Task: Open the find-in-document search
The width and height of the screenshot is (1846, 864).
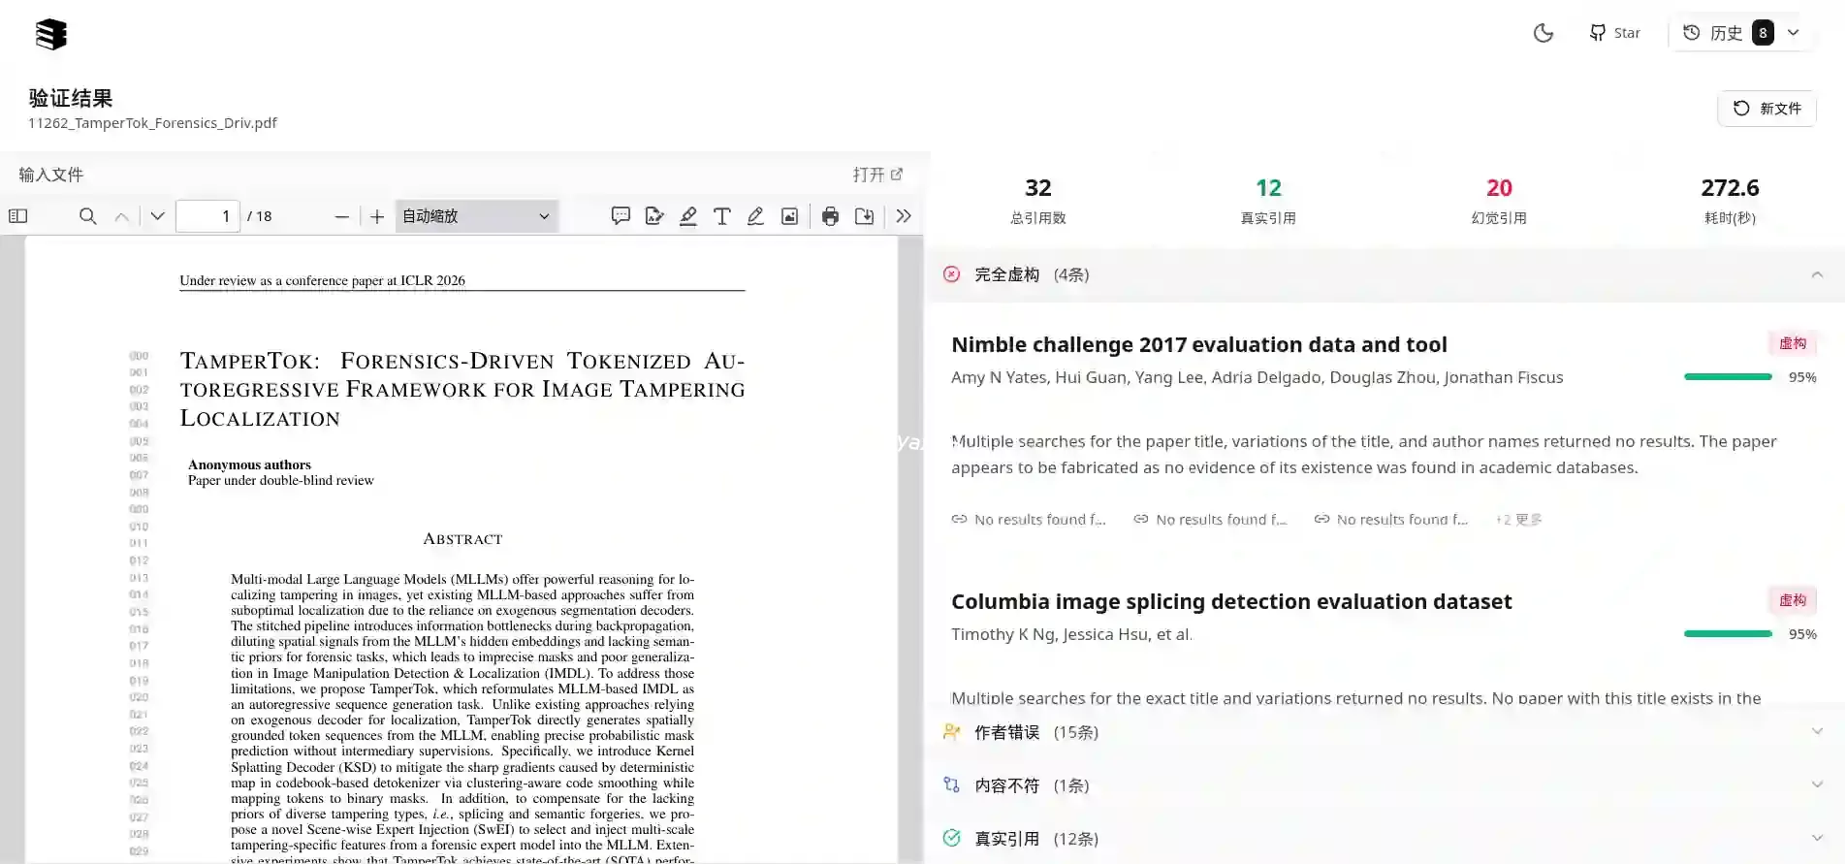Action: click(87, 216)
